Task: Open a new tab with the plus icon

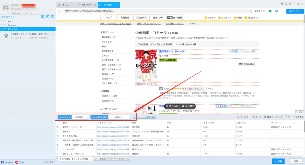Action: tap(122, 5)
